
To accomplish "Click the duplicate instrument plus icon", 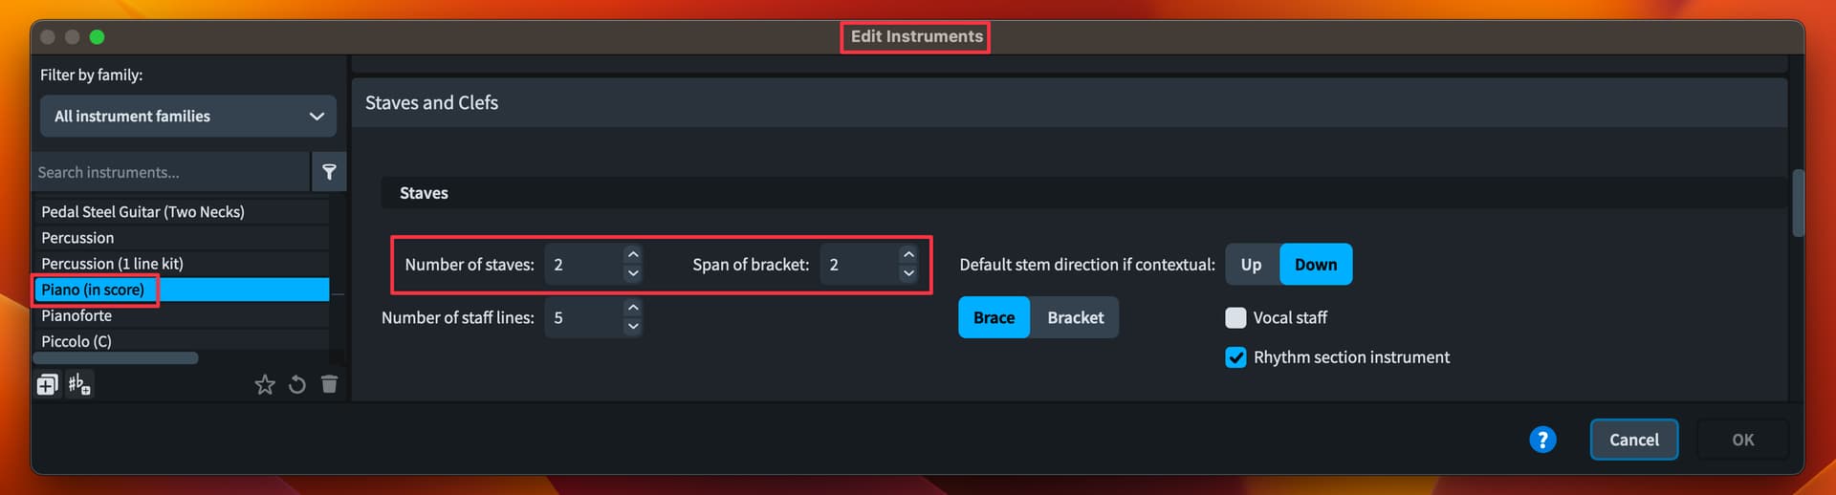I will click(x=48, y=384).
